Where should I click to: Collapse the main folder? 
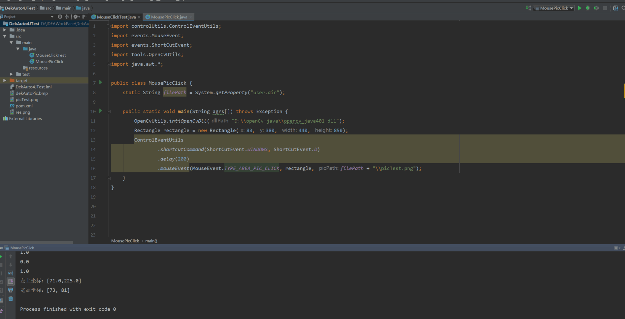[x=11, y=43]
